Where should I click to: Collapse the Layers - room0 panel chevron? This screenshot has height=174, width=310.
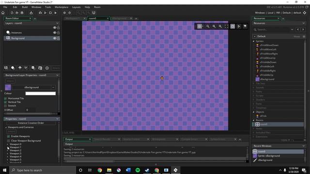[x=57, y=23]
